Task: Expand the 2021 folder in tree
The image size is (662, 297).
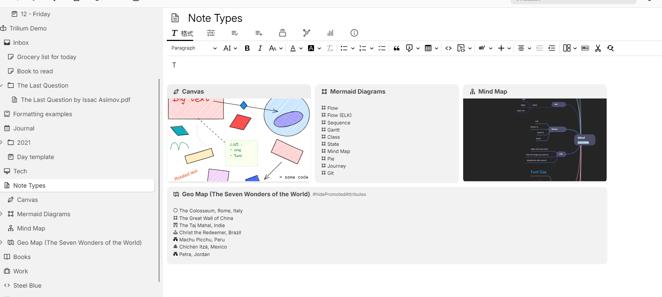Action: (2, 142)
